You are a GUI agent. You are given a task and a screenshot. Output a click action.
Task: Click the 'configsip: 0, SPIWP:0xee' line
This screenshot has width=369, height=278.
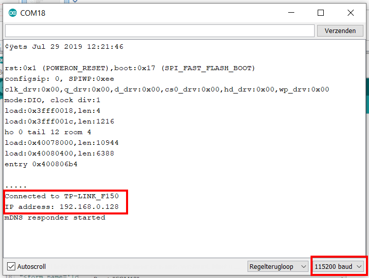59,79
